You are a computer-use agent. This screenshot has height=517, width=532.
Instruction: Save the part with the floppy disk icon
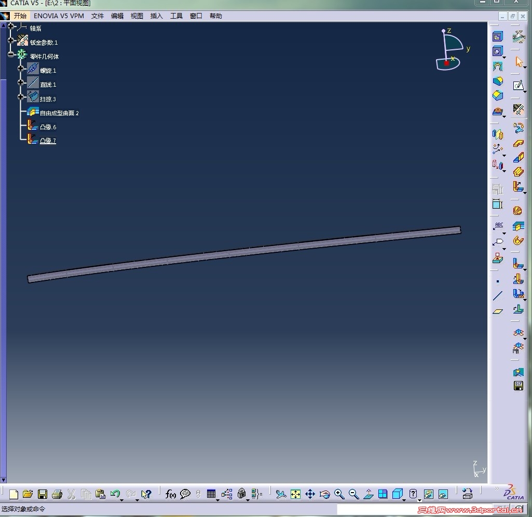click(x=43, y=494)
